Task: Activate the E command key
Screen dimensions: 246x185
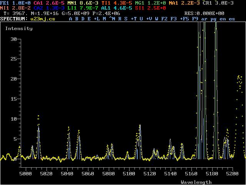Action: [89, 19]
